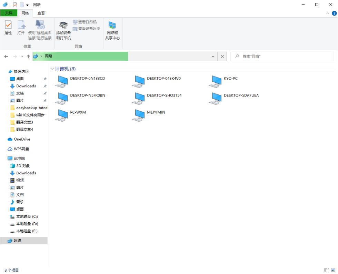
Task: Open pinned Downloads under Quick access
Action: (23, 86)
